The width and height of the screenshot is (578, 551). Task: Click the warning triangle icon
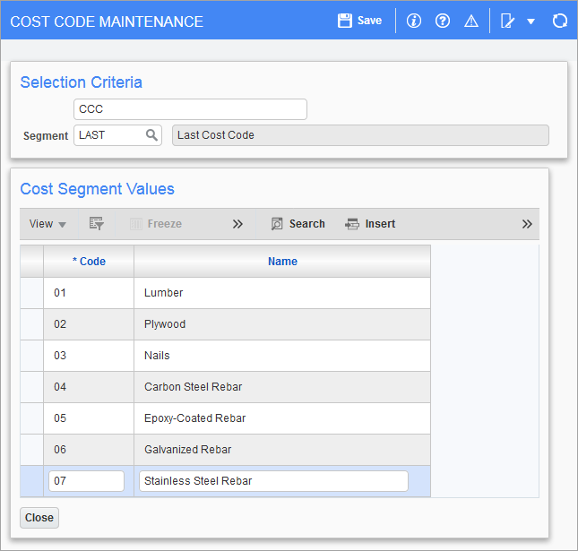click(x=471, y=21)
